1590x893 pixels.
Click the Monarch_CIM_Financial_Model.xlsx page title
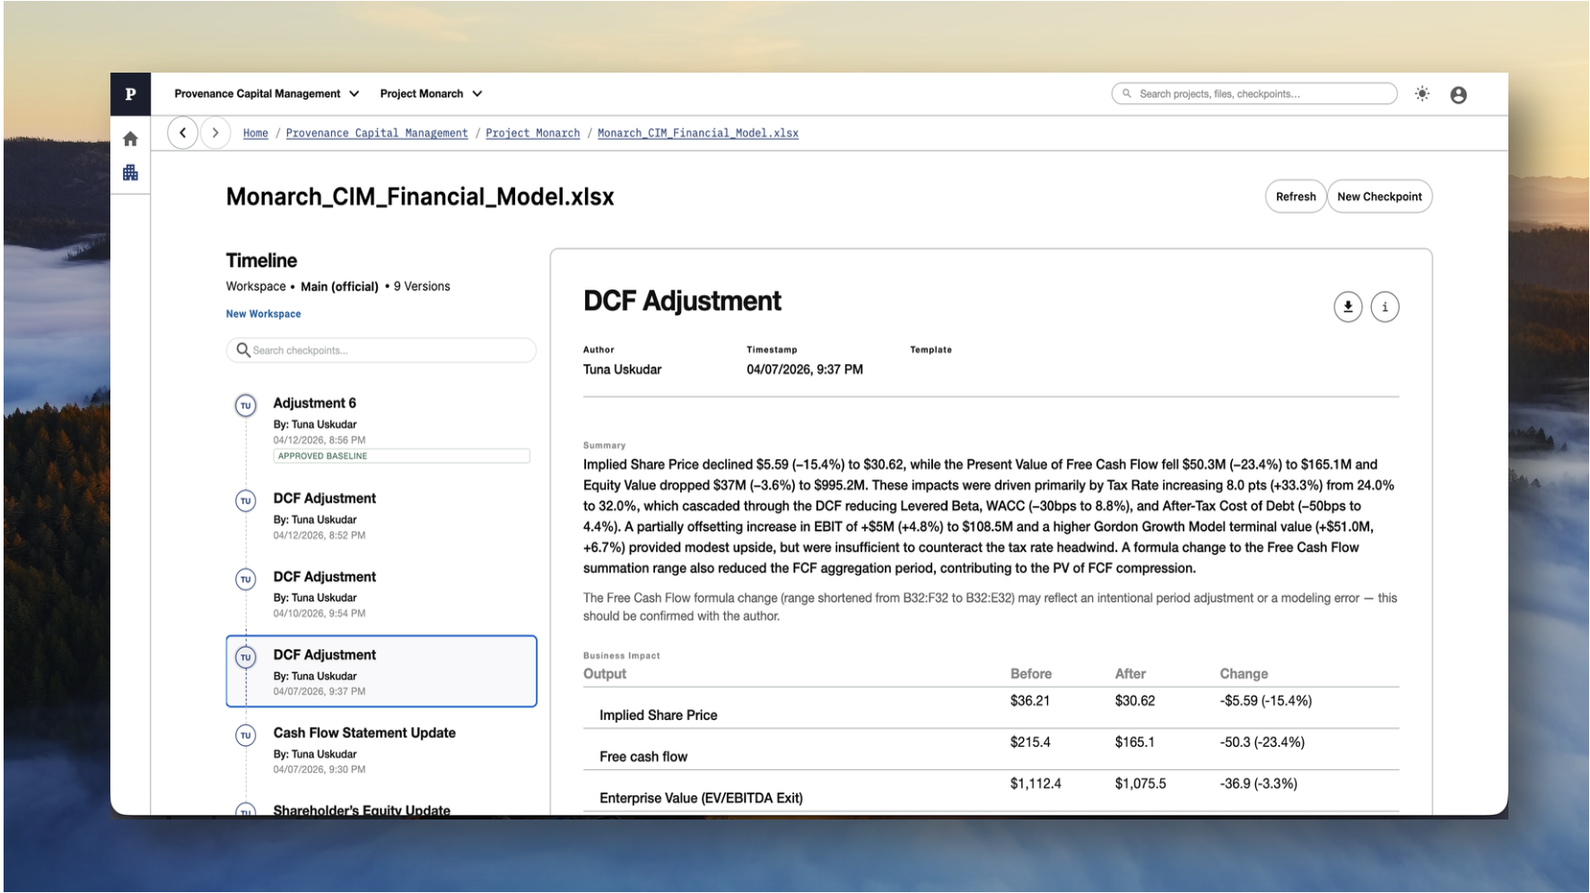[x=420, y=196]
